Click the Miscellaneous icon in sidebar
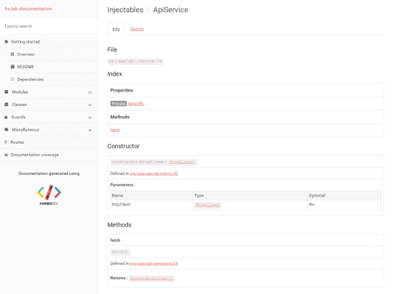 coord(7,129)
